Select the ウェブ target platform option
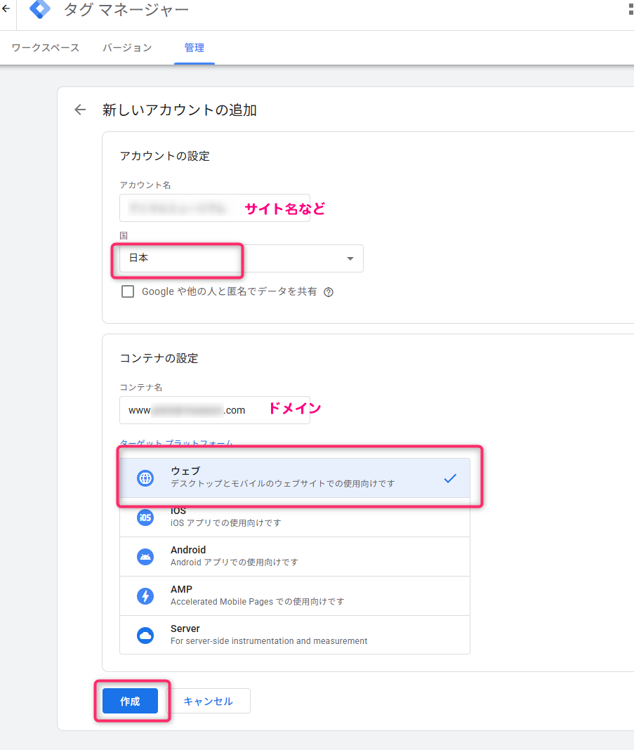This screenshot has width=634, height=750. pos(295,478)
